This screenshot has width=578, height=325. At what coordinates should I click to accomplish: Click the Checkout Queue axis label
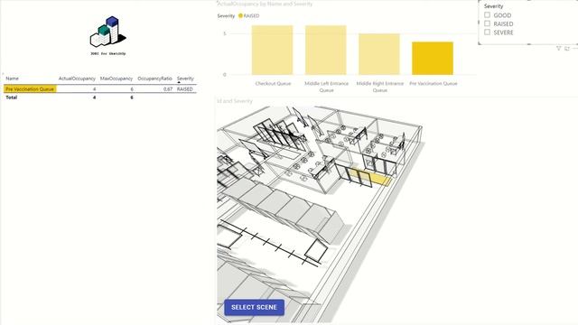coord(273,84)
